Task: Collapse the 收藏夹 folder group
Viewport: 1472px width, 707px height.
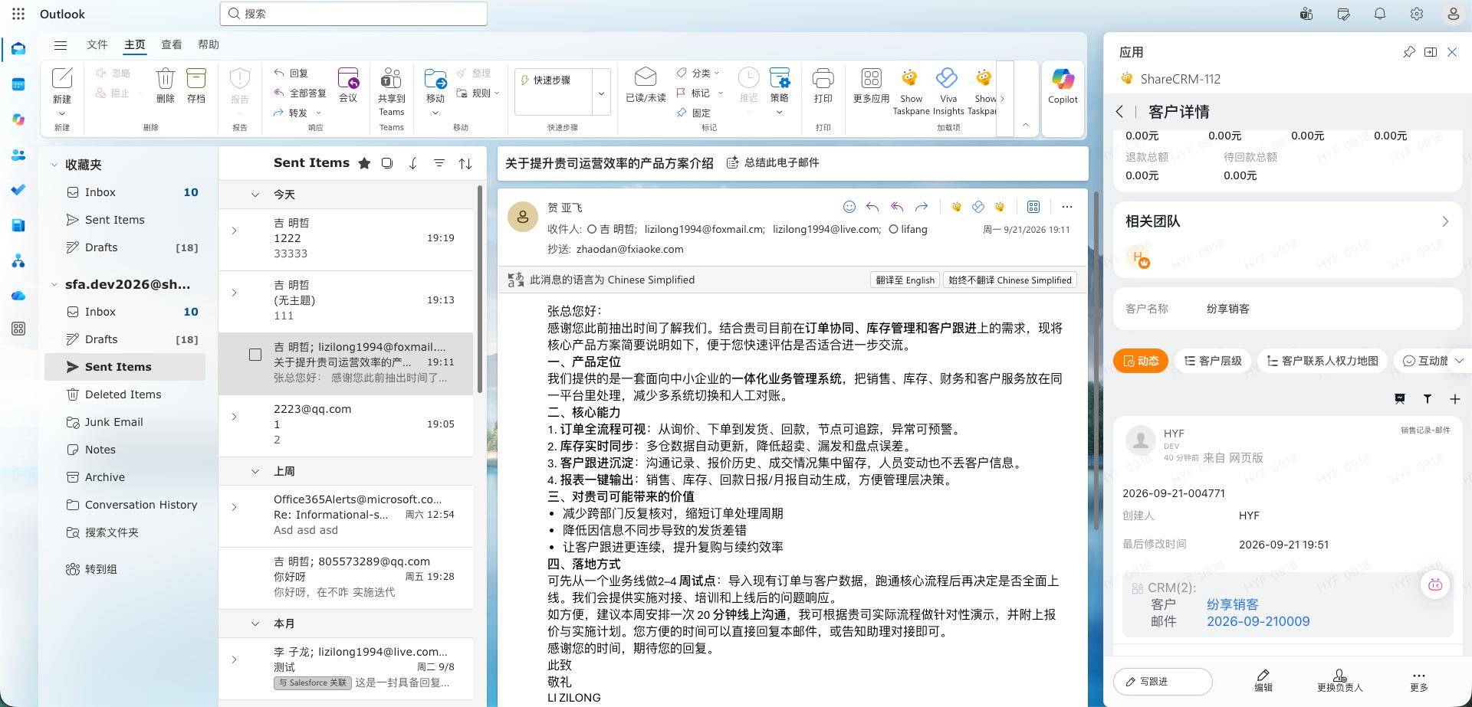Action: [54, 165]
